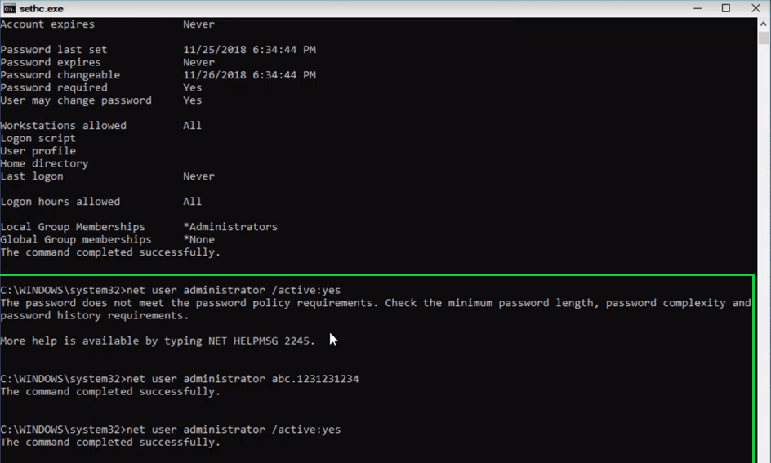Click the 'Logon hours allowed' label

pyautogui.click(x=60, y=202)
